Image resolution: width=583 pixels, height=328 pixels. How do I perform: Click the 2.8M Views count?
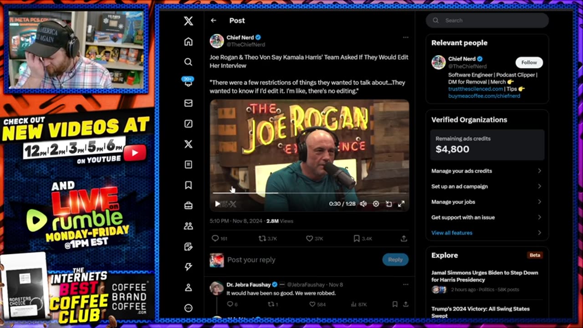pos(280,221)
